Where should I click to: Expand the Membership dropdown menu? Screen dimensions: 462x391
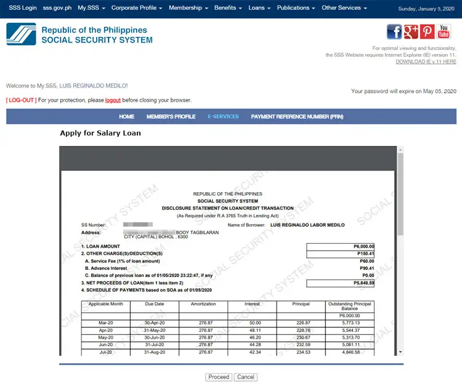pyautogui.click(x=188, y=8)
